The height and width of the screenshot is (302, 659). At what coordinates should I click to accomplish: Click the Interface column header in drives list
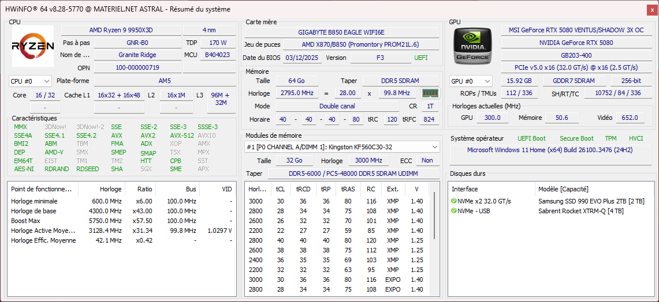tap(491, 189)
